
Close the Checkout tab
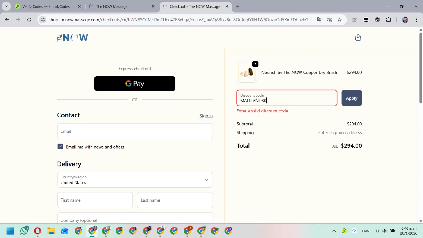coord(227,6)
